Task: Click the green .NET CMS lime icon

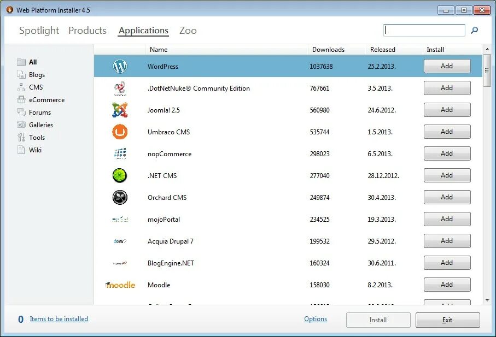Action: 120,176
